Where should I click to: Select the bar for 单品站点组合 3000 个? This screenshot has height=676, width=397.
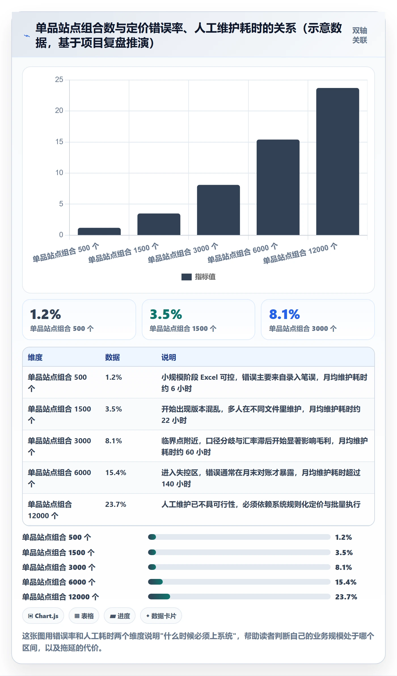point(218,210)
